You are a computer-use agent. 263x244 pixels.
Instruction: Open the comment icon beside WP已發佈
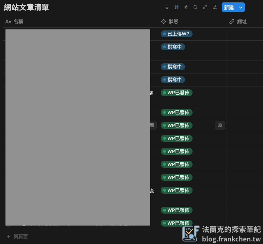[220, 125]
